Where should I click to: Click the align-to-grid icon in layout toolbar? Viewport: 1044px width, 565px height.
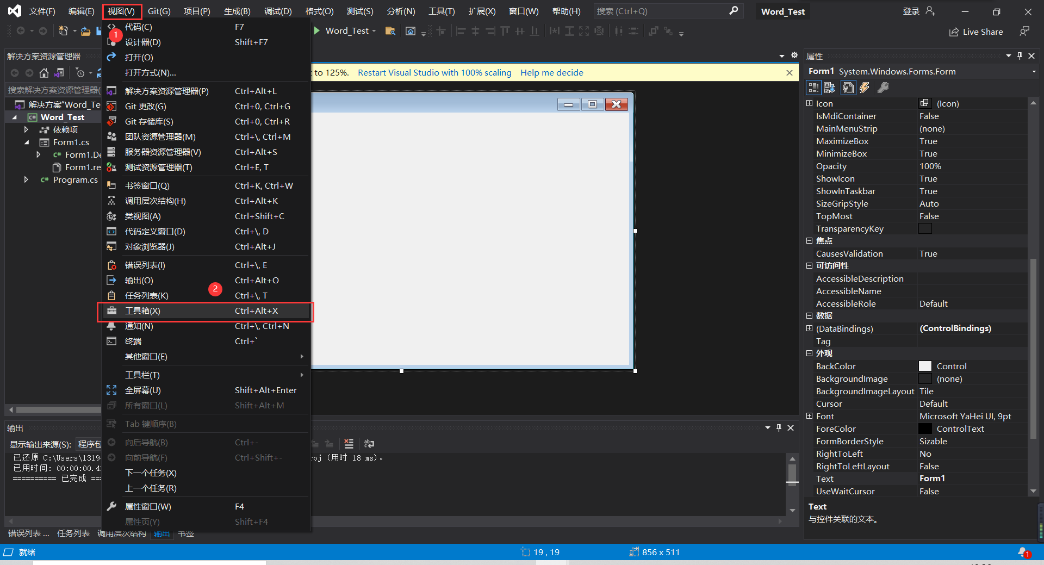[x=440, y=31]
